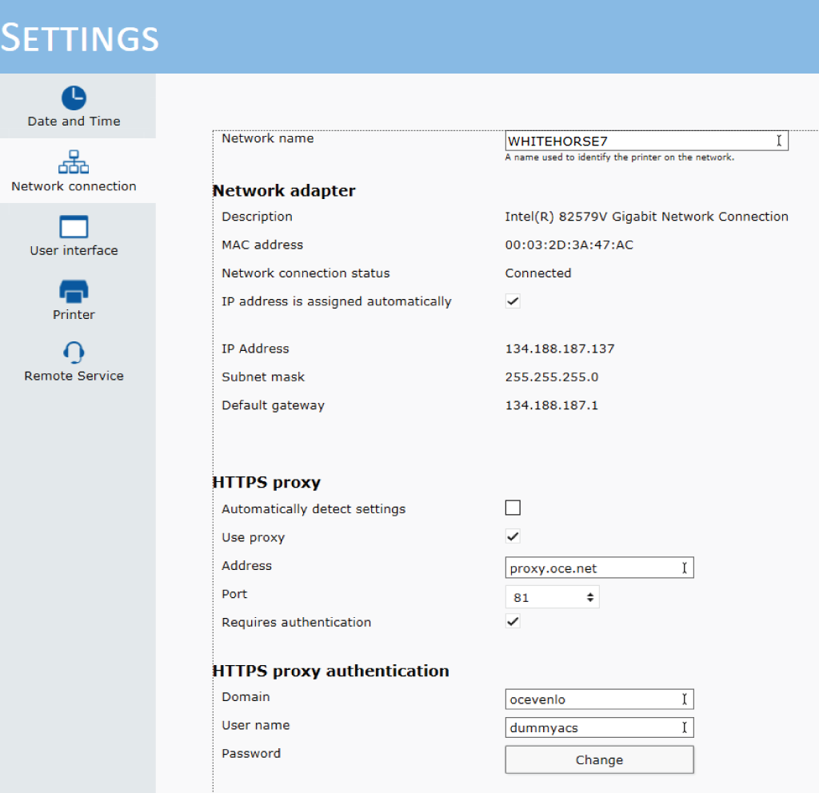Toggle IP address is assigned automatically checkbox
Viewport: 819px width, 793px height.
[x=513, y=301]
